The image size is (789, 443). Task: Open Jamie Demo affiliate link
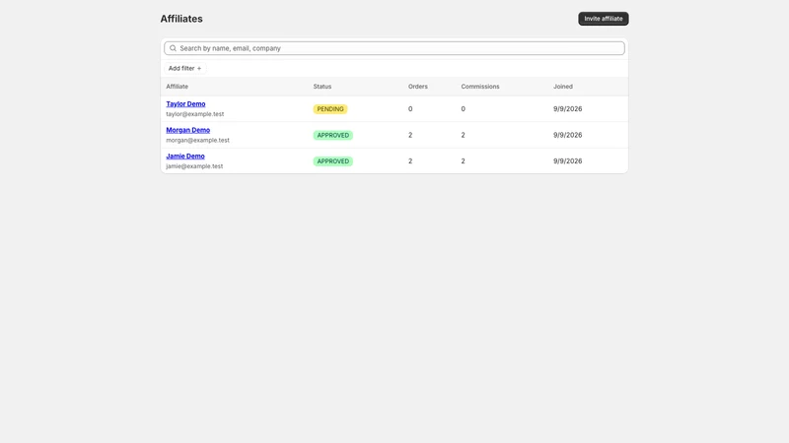click(185, 157)
